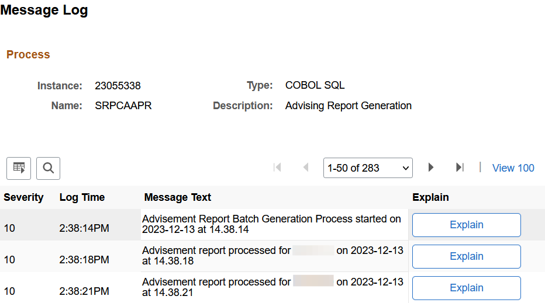Click the View 100 link
This screenshot has height=303, width=545.
tap(513, 168)
